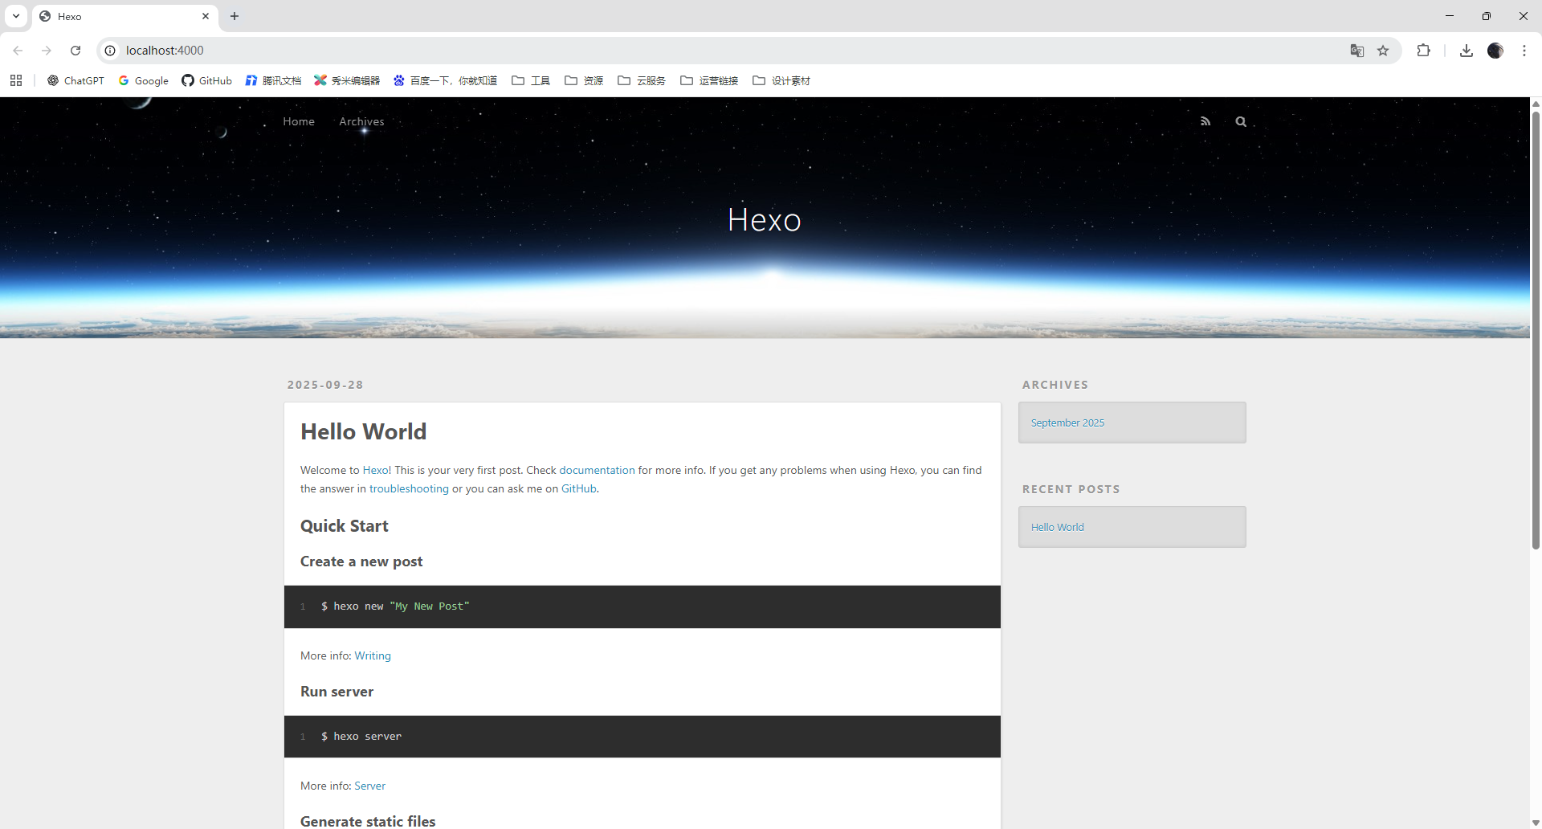
Task: Open the September 2025 archive link
Action: pyautogui.click(x=1067, y=423)
